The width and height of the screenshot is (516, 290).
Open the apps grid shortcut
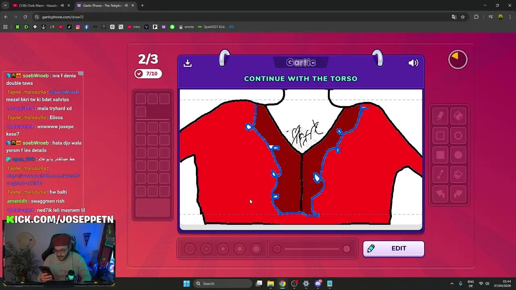tap(5, 27)
